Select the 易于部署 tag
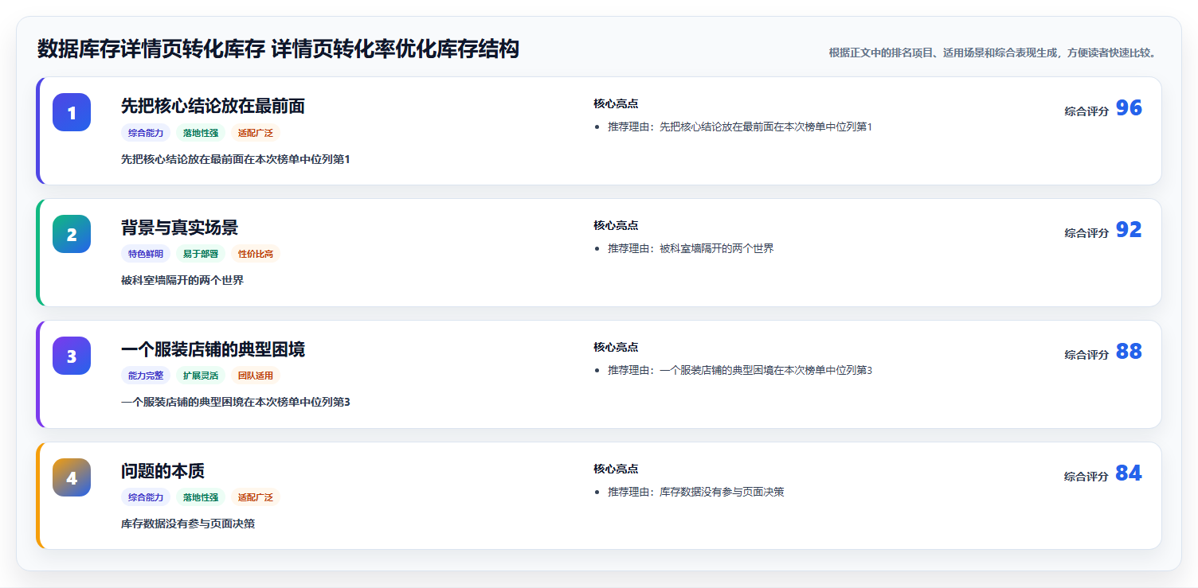 (x=201, y=254)
